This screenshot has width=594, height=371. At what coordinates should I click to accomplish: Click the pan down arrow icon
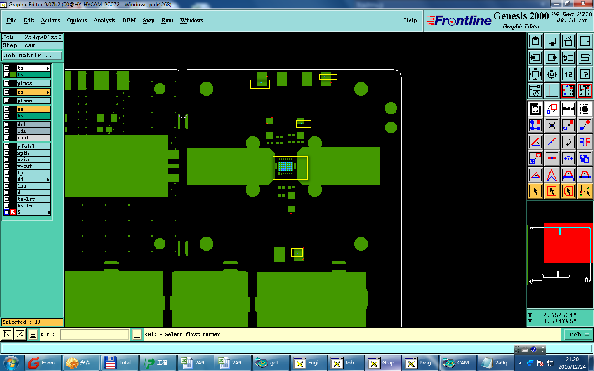coord(552,41)
